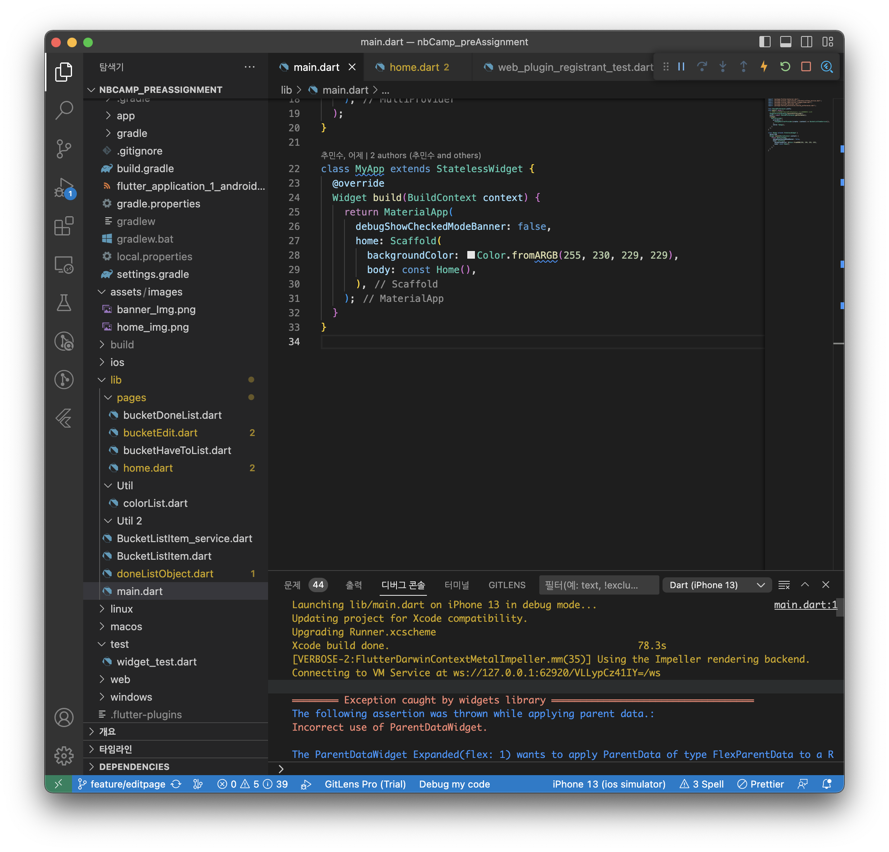Open Explorer more actions ellipsis
This screenshot has width=889, height=852.
point(250,67)
